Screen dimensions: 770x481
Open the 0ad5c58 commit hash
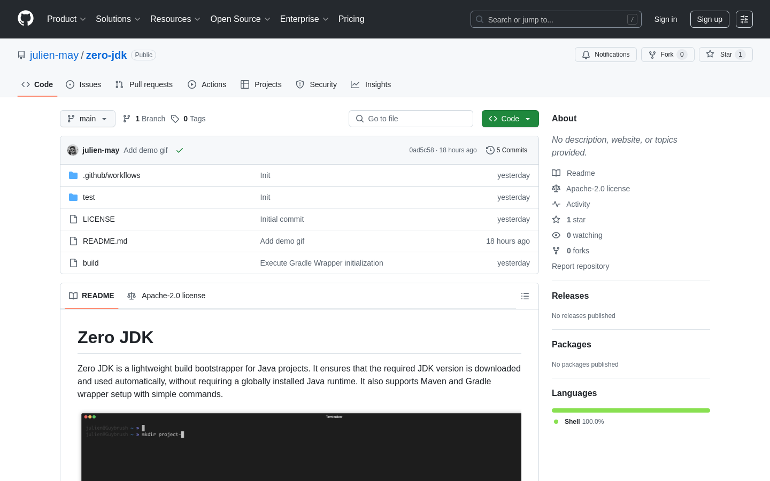pos(421,150)
